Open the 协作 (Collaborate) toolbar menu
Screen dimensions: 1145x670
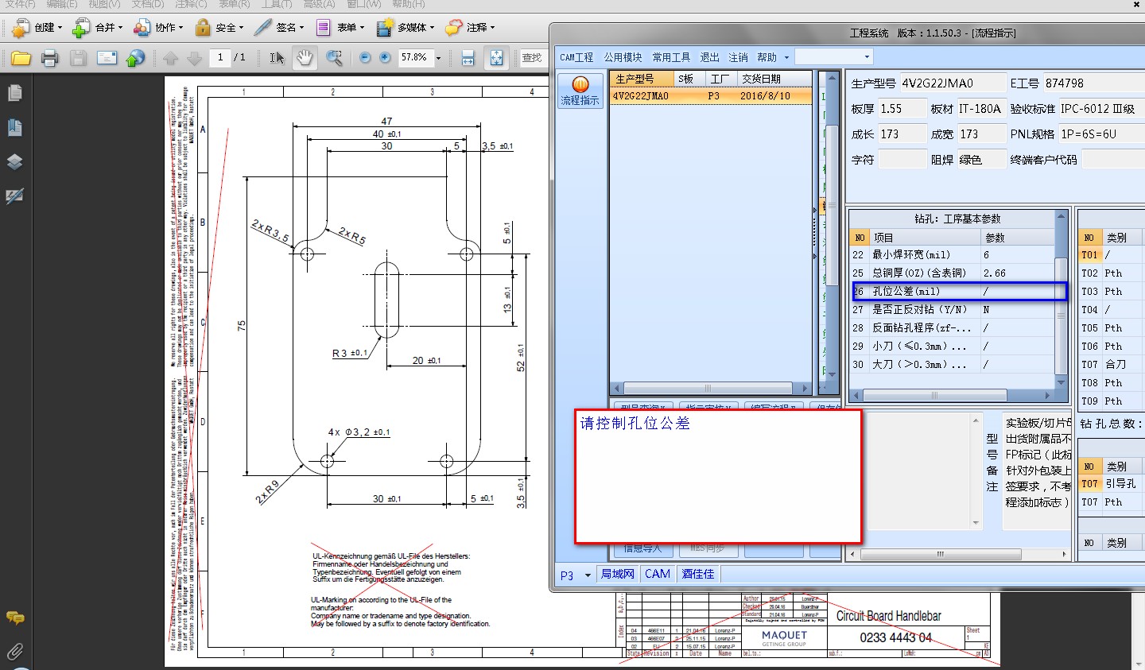pos(158,28)
